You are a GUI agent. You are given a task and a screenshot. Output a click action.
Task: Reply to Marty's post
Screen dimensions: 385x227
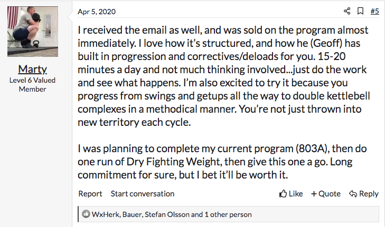(x=364, y=194)
